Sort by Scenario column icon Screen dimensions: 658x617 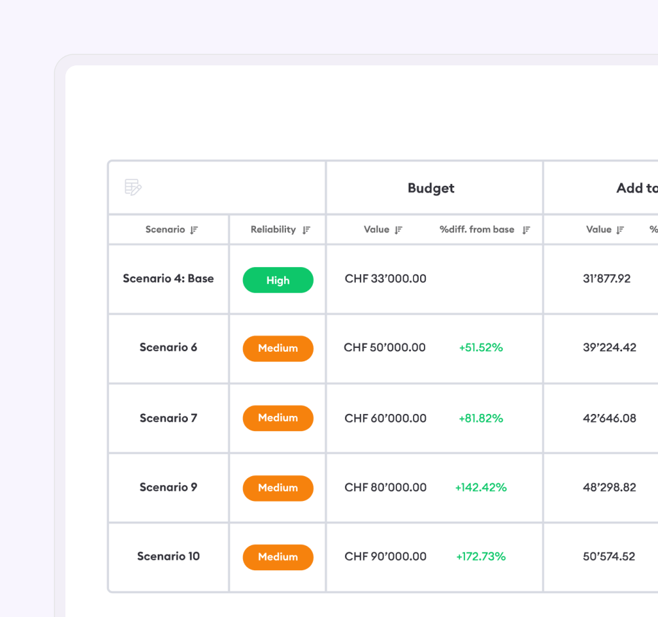(x=194, y=230)
